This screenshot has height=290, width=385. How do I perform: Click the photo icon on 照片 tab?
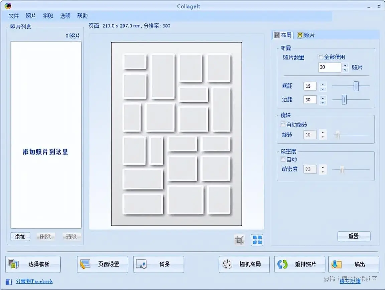(x=300, y=35)
